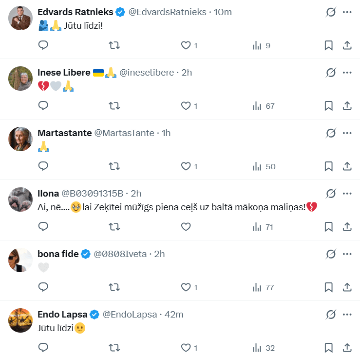
Task: Bookmark Edvards Ratnieks' tweet
Action: (329, 45)
